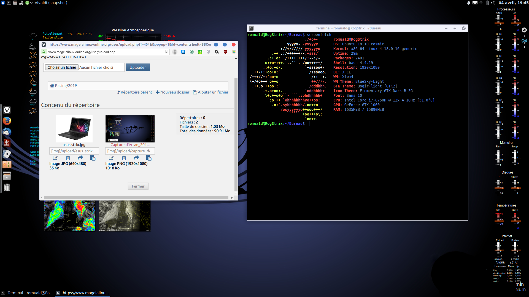Open settings gears icon in top panel
Viewport: 529px width, 297px height.
tap(21, 3)
